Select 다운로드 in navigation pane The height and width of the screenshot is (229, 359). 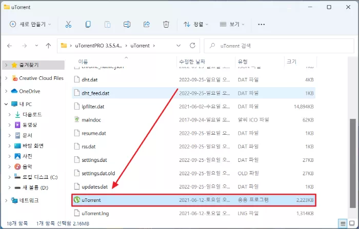tap(32, 114)
